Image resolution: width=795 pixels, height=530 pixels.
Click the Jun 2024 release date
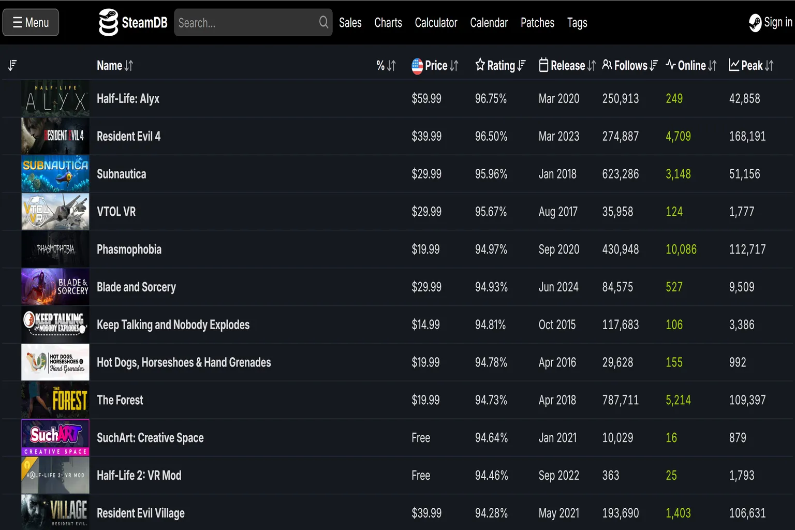[558, 287]
